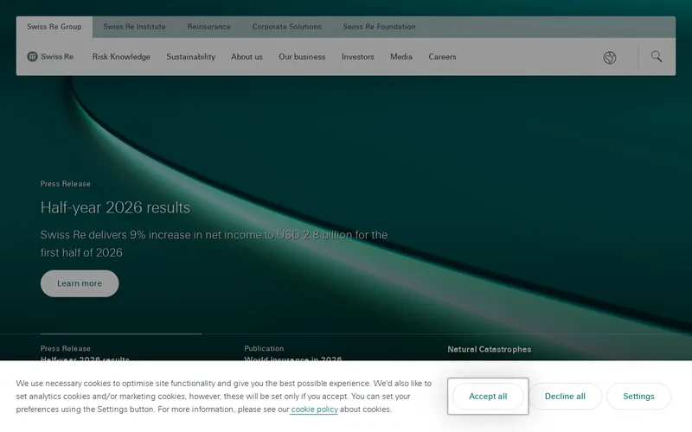This screenshot has height=432, width=692.
Task: Follow the cookie policy link
Action: [314, 410]
